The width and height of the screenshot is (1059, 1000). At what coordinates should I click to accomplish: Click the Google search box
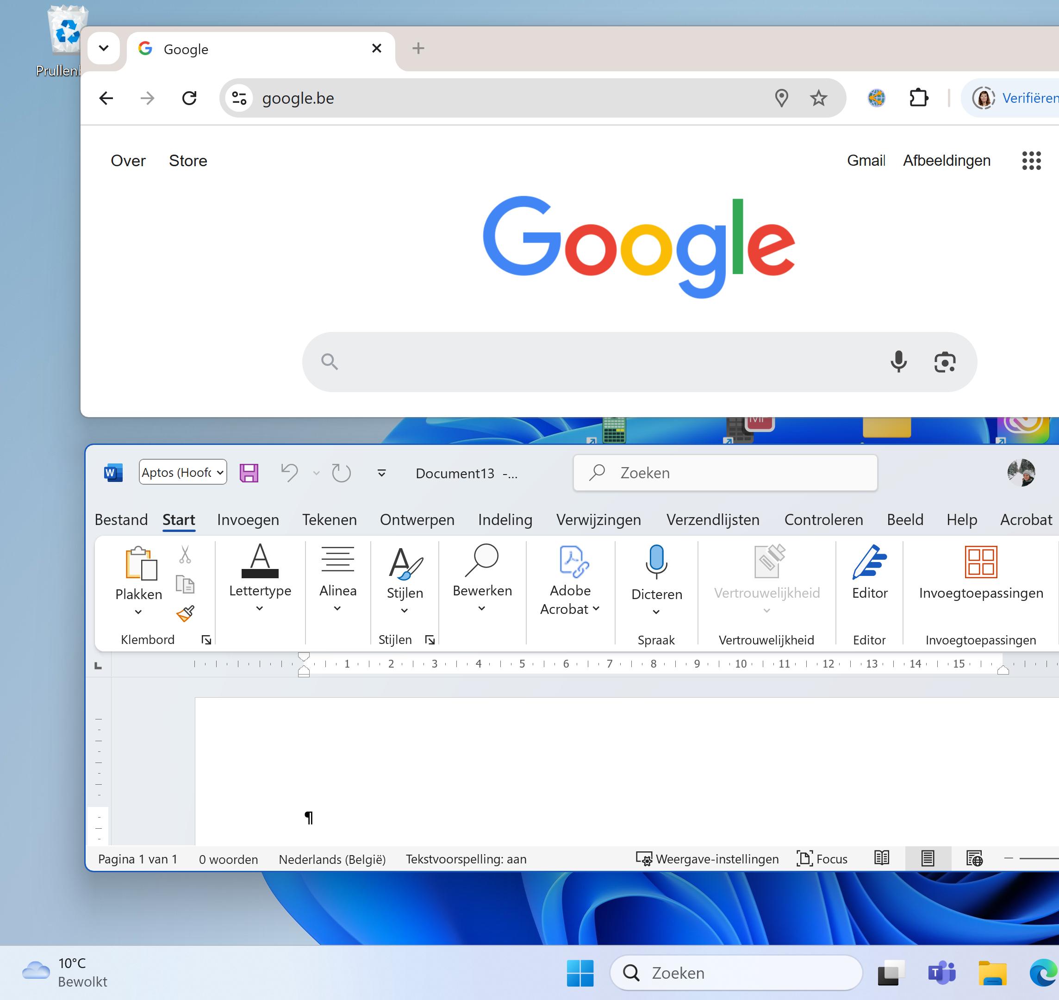608,362
